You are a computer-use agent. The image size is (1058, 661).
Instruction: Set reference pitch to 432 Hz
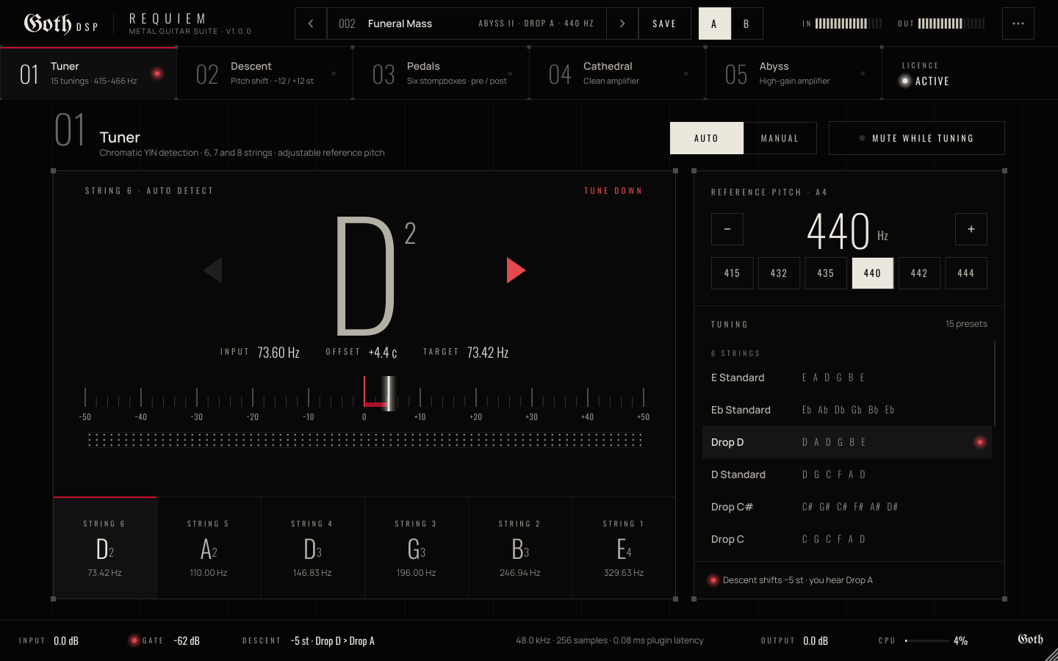click(x=779, y=273)
